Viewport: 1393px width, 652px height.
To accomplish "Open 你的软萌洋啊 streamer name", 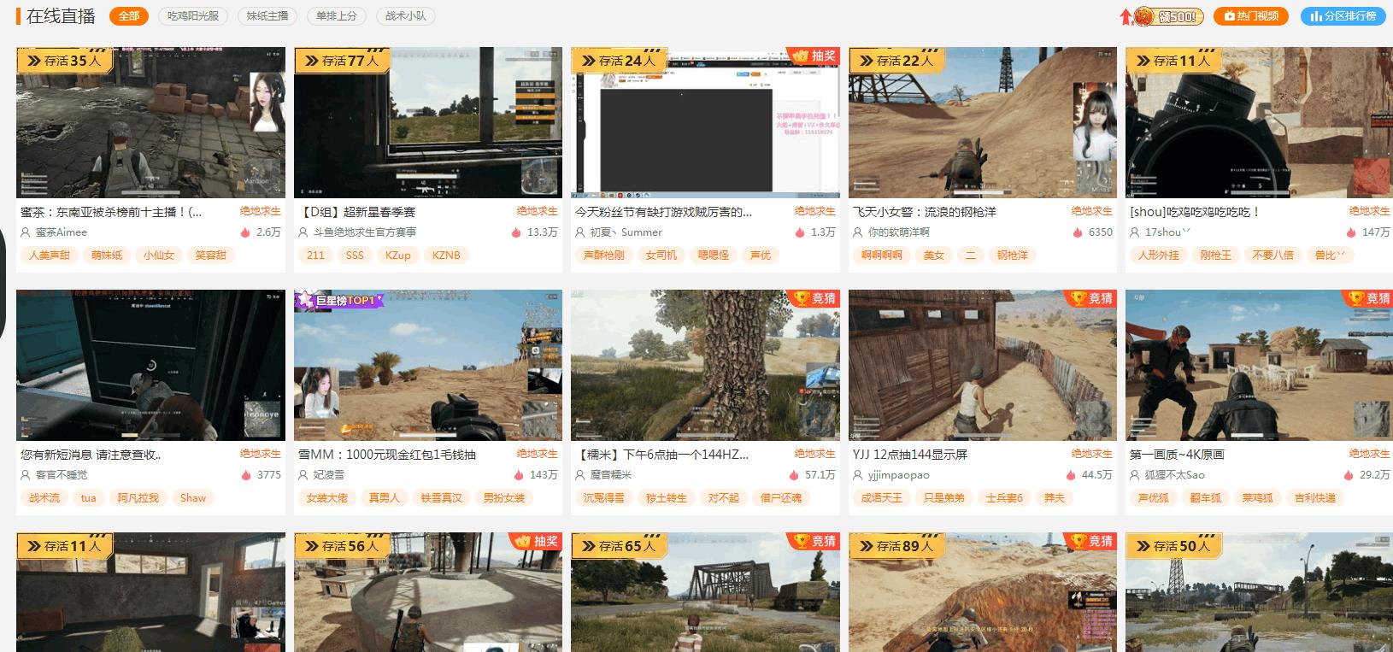I will [899, 232].
